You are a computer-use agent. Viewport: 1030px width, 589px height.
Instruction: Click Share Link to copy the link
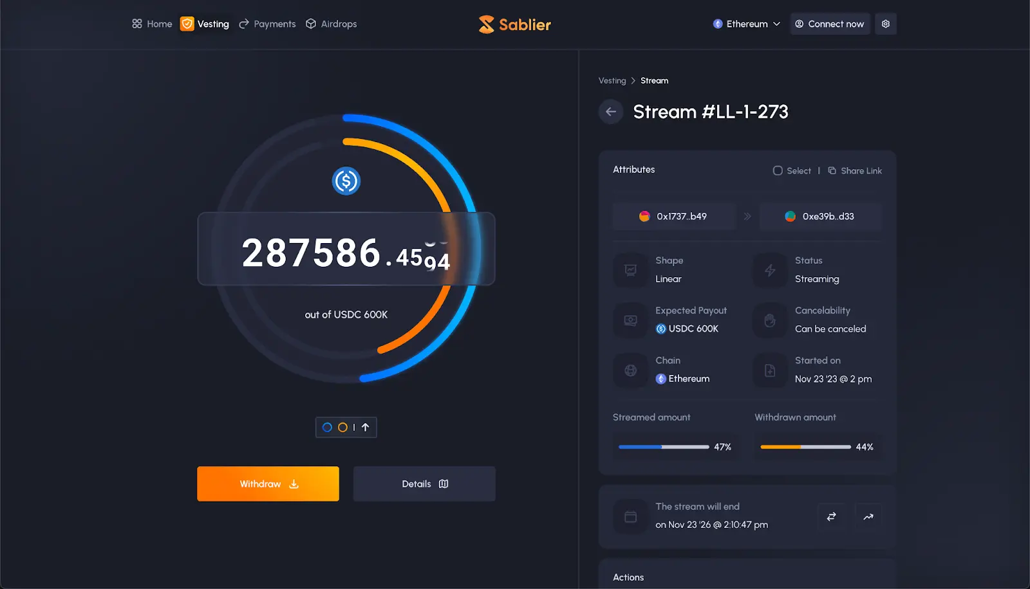[x=855, y=170]
